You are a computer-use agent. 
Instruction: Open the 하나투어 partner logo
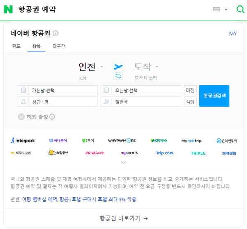[58, 141]
